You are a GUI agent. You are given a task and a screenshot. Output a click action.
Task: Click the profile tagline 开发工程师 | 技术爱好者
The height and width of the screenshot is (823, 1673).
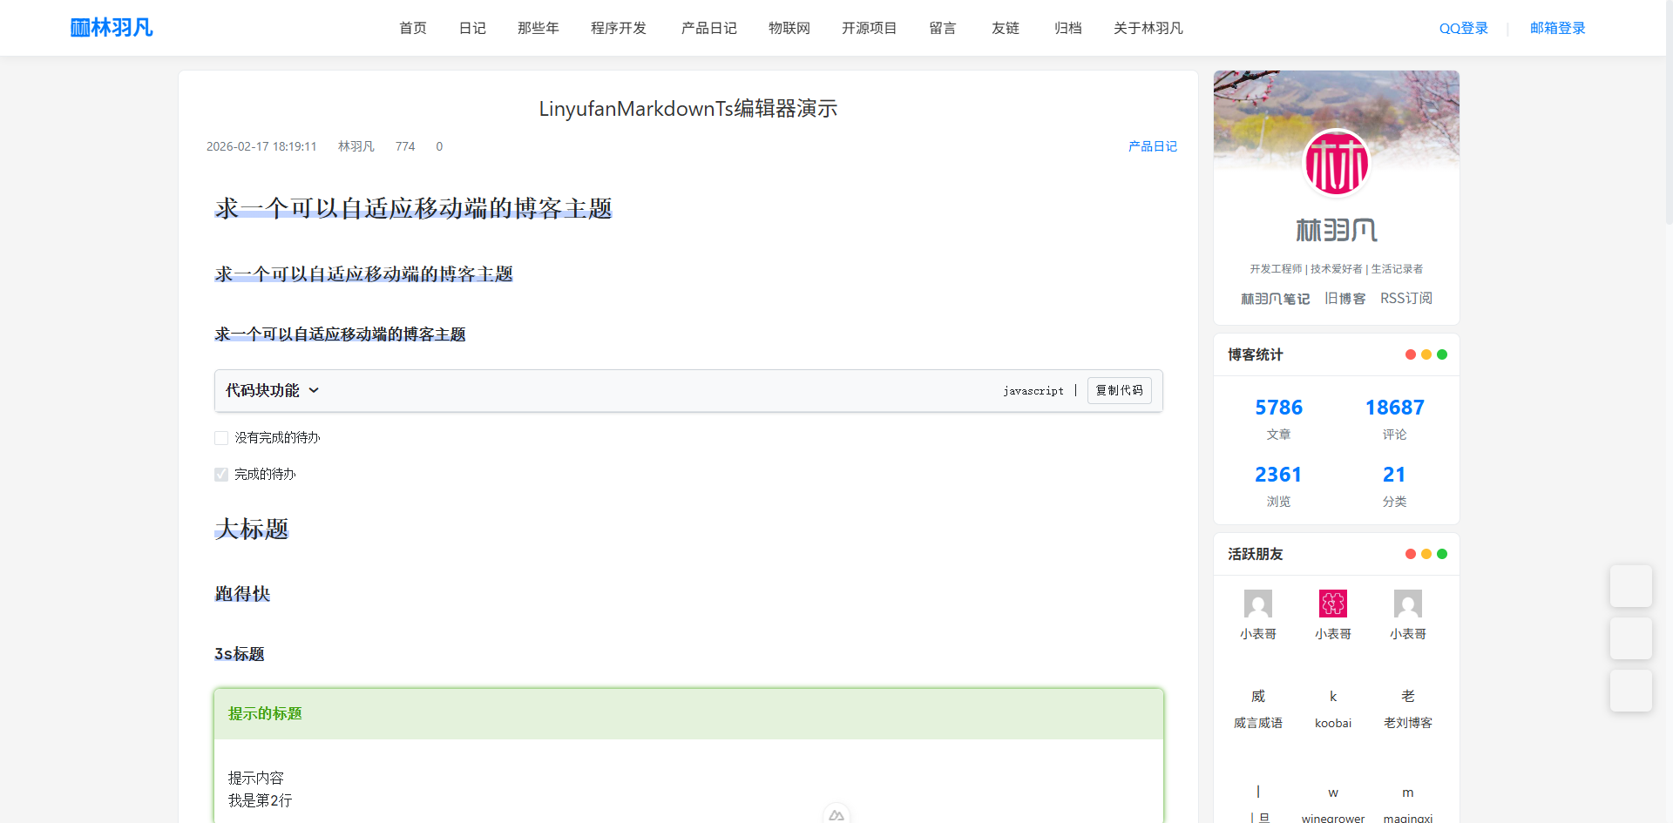click(1337, 269)
